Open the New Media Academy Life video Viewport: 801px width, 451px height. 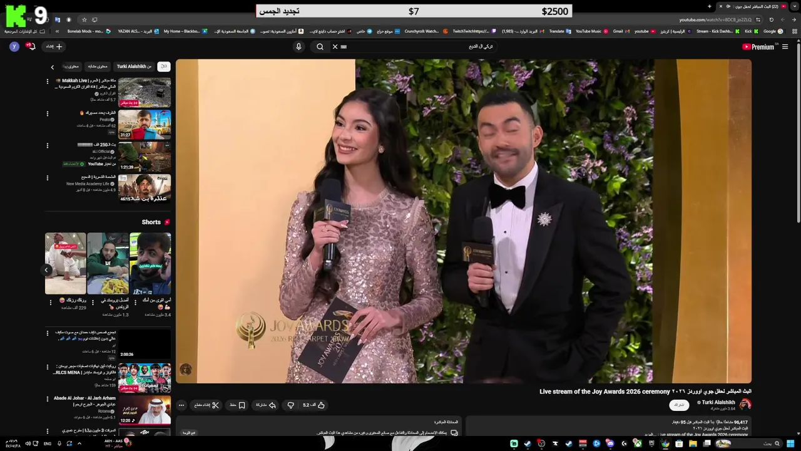(145, 188)
